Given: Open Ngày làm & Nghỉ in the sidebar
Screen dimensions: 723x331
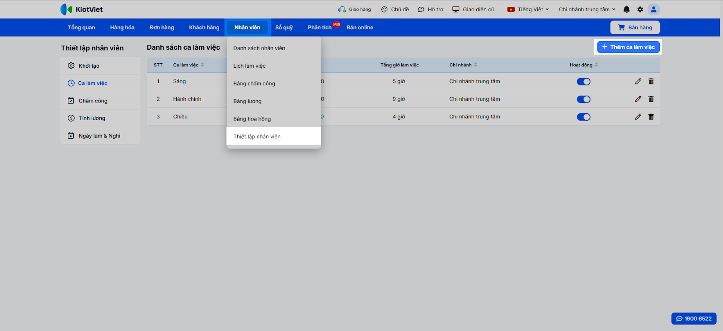Looking at the screenshot, I should click(100, 135).
